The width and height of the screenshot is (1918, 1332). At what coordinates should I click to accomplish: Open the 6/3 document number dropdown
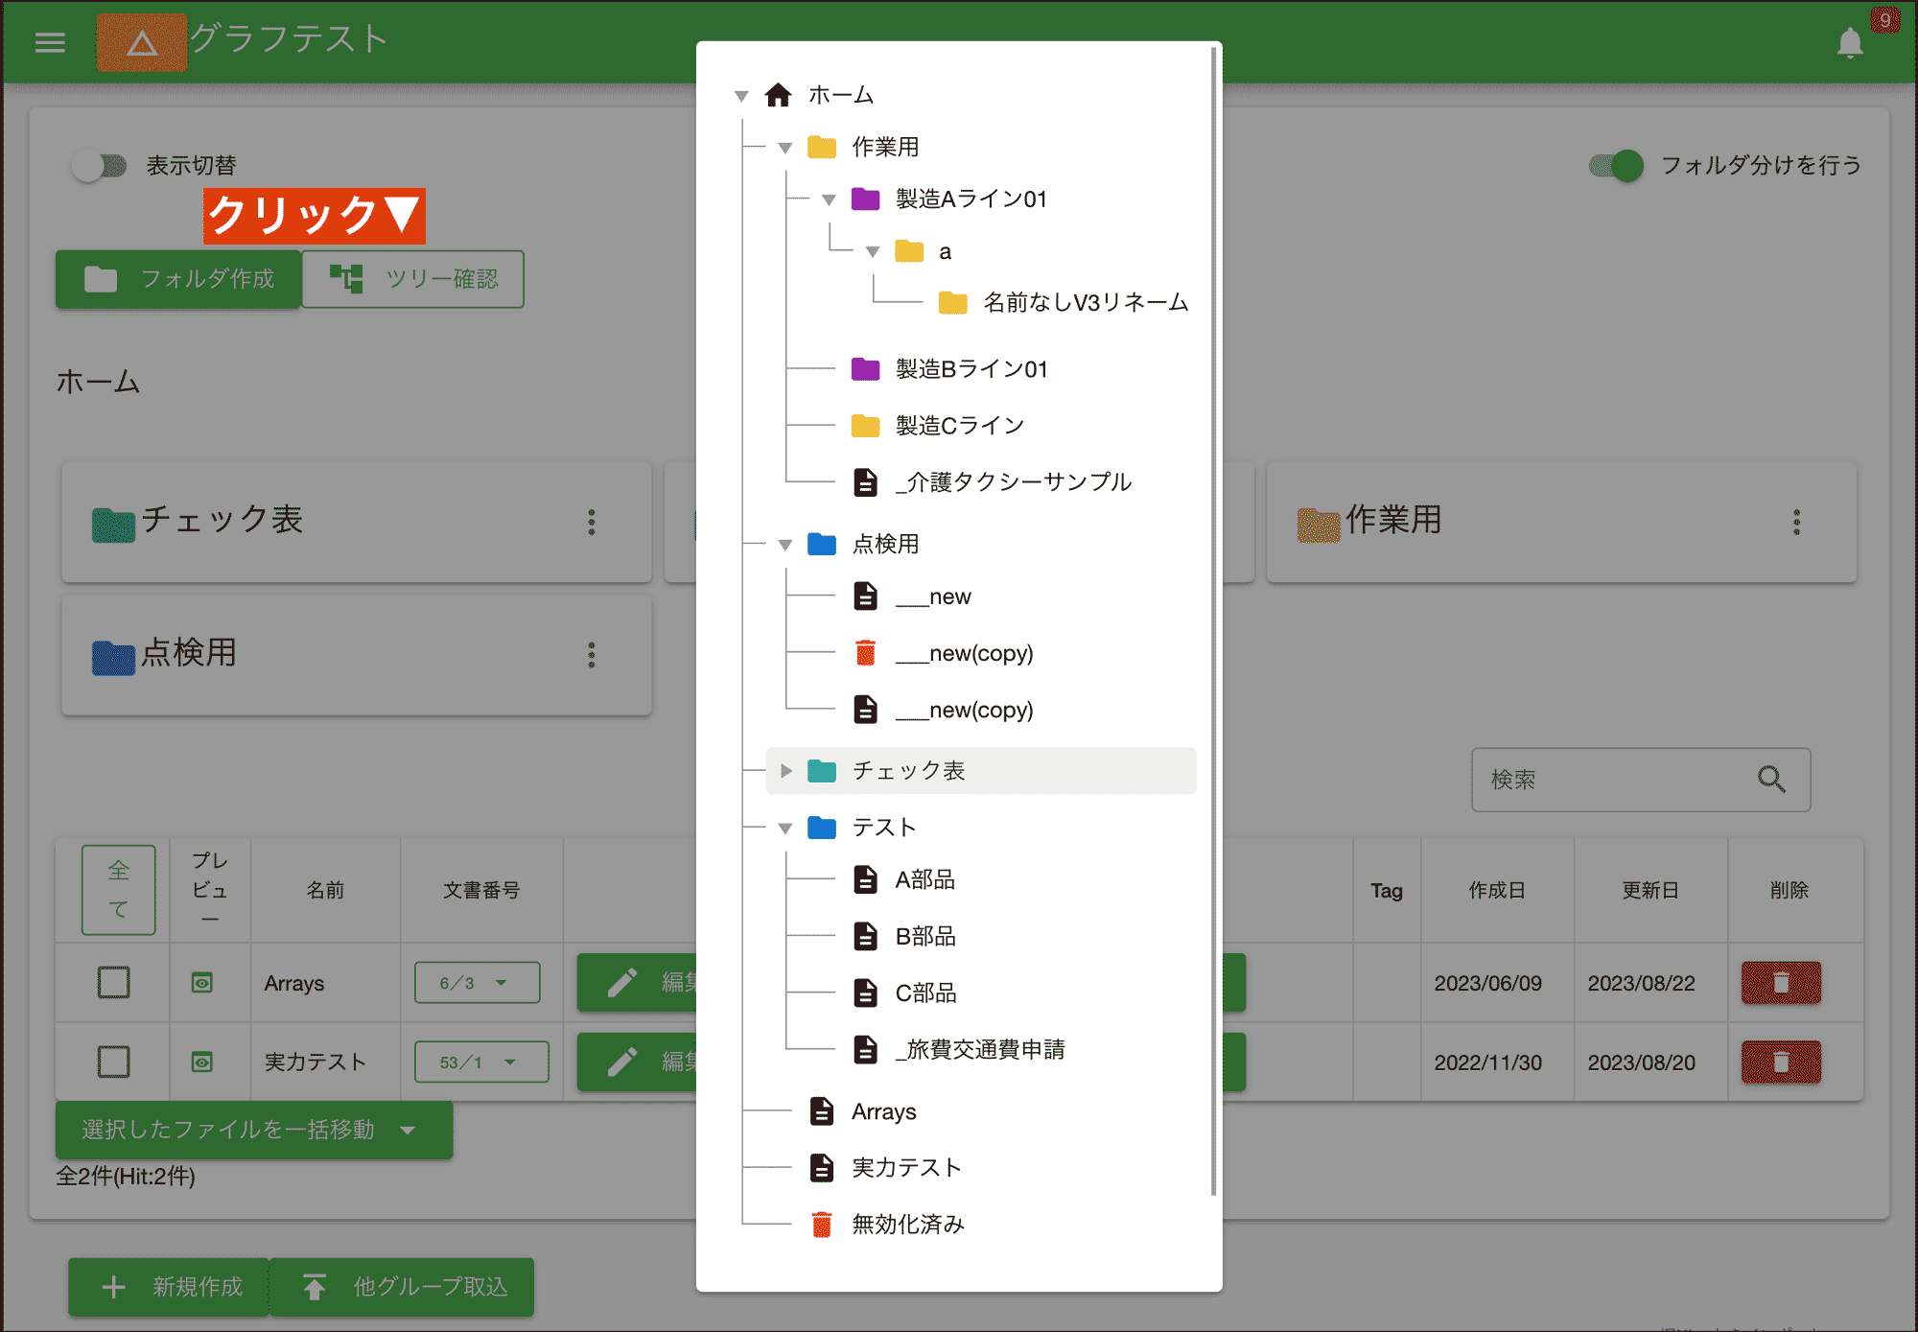[x=477, y=982]
